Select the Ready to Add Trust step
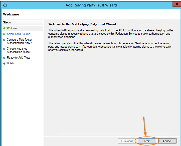The height and width of the screenshot is (146, 181). 18,58
